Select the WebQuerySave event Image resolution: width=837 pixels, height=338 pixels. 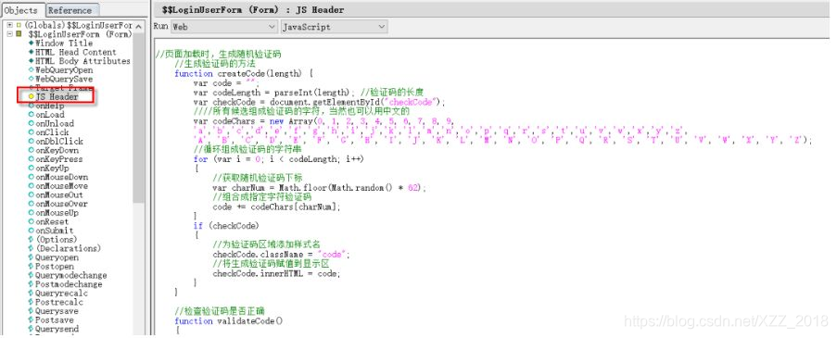point(64,79)
